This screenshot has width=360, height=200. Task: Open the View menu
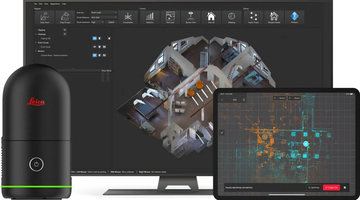[46, 4]
